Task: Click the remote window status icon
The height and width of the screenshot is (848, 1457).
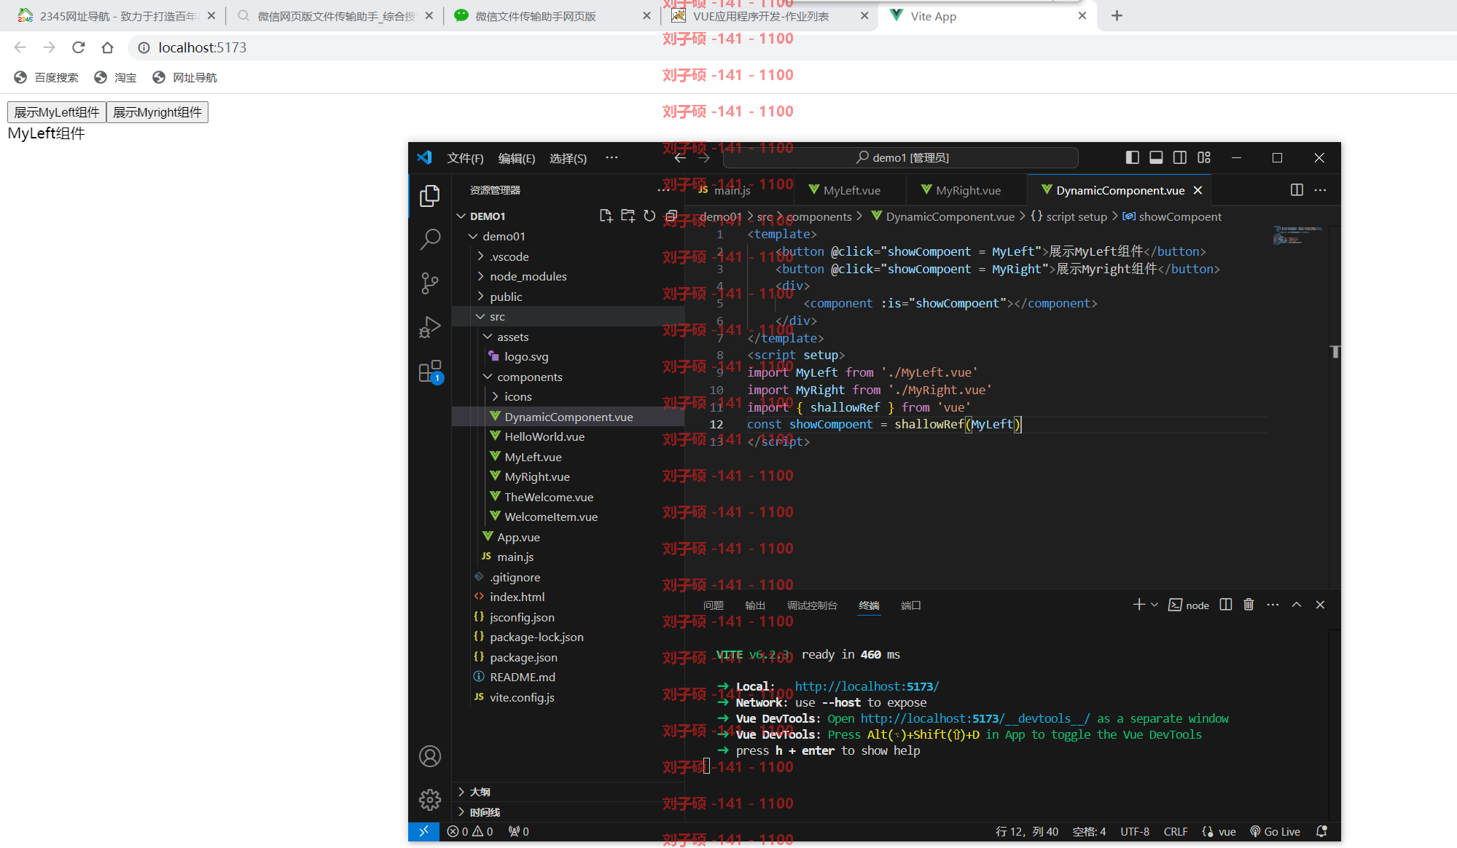Action: pyautogui.click(x=423, y=831)
